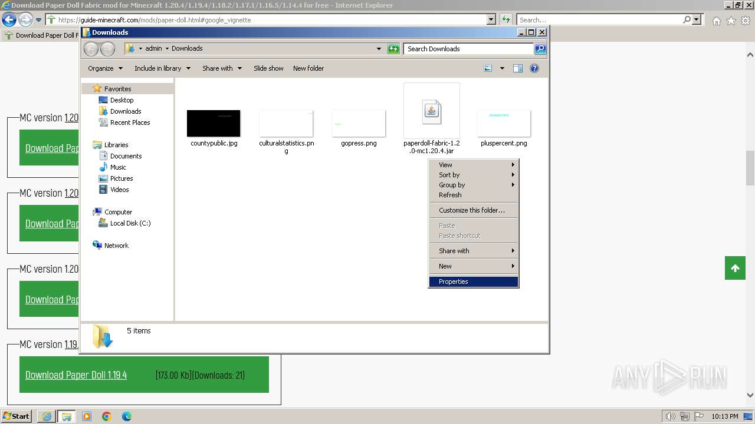This screenshot has width=755, height=424.
Task: Click the Explorer Back arrow button
Action: click(91, 49)
